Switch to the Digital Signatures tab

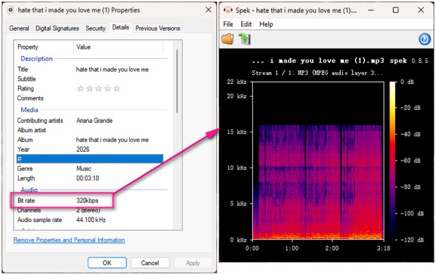[57, 28]
